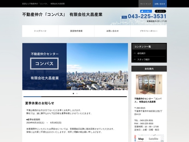The height and width of the screenshot is (142, 189).
Task: Click the office entrance photo
Action: click(x=149, y=84)
